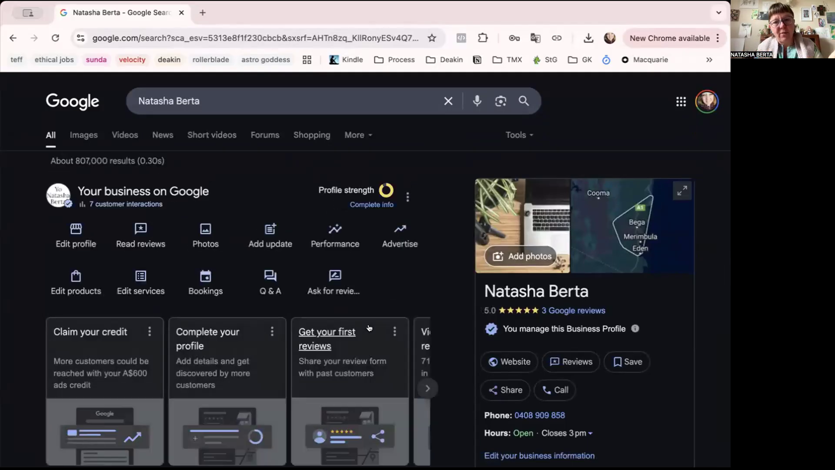
Task: Expand the opening hours dropdown
Action: [590, 433]
